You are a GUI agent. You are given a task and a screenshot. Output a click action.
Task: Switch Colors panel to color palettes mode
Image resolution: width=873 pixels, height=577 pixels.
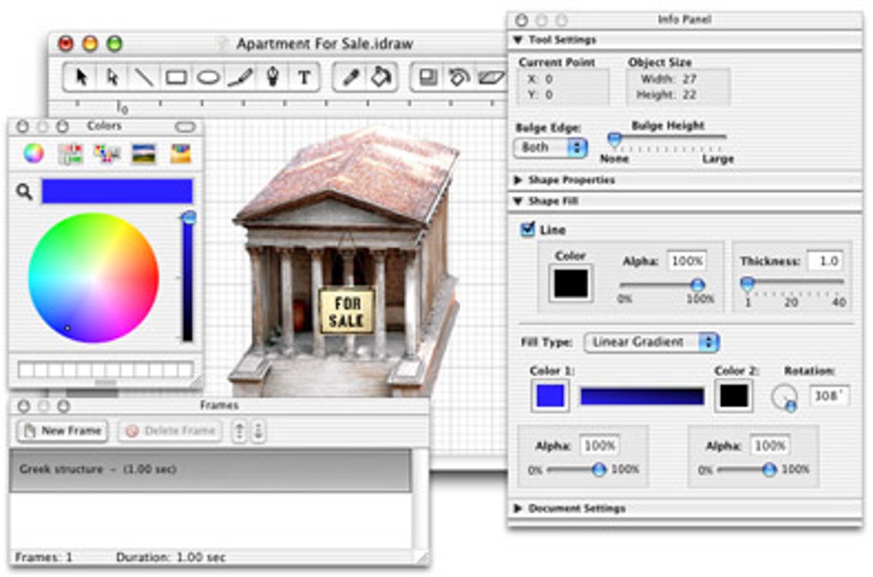[107, 153]
